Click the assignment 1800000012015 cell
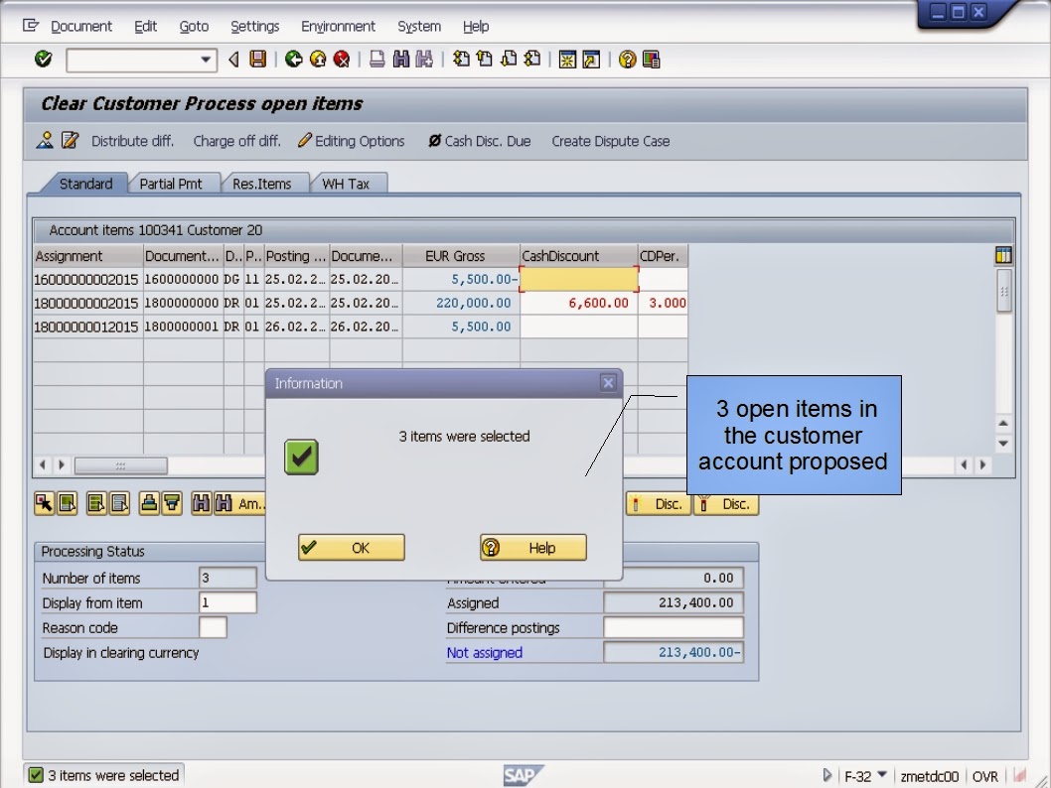1051x788 pixels. (x=86, y=327)
